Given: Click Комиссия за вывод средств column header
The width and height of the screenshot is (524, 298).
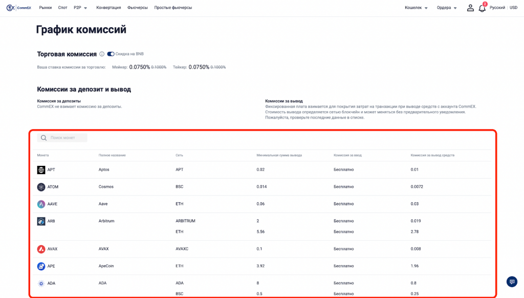Looking at the screenshot, I should tap(432, 155).
